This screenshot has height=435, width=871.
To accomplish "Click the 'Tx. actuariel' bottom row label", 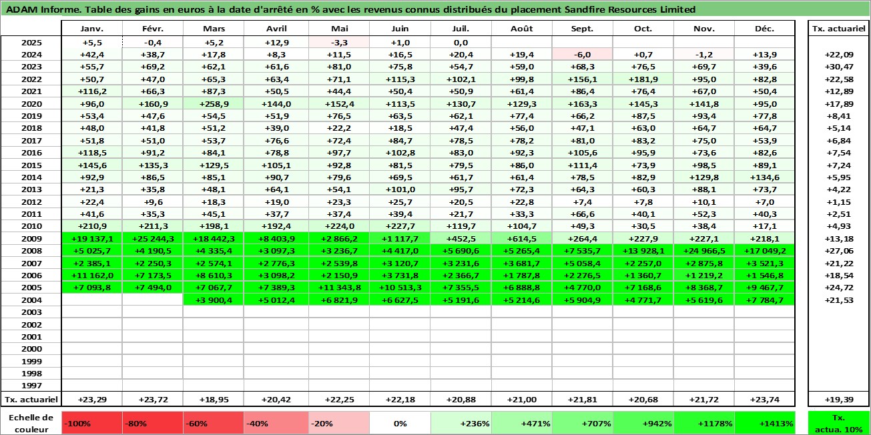I will [31, 399].
